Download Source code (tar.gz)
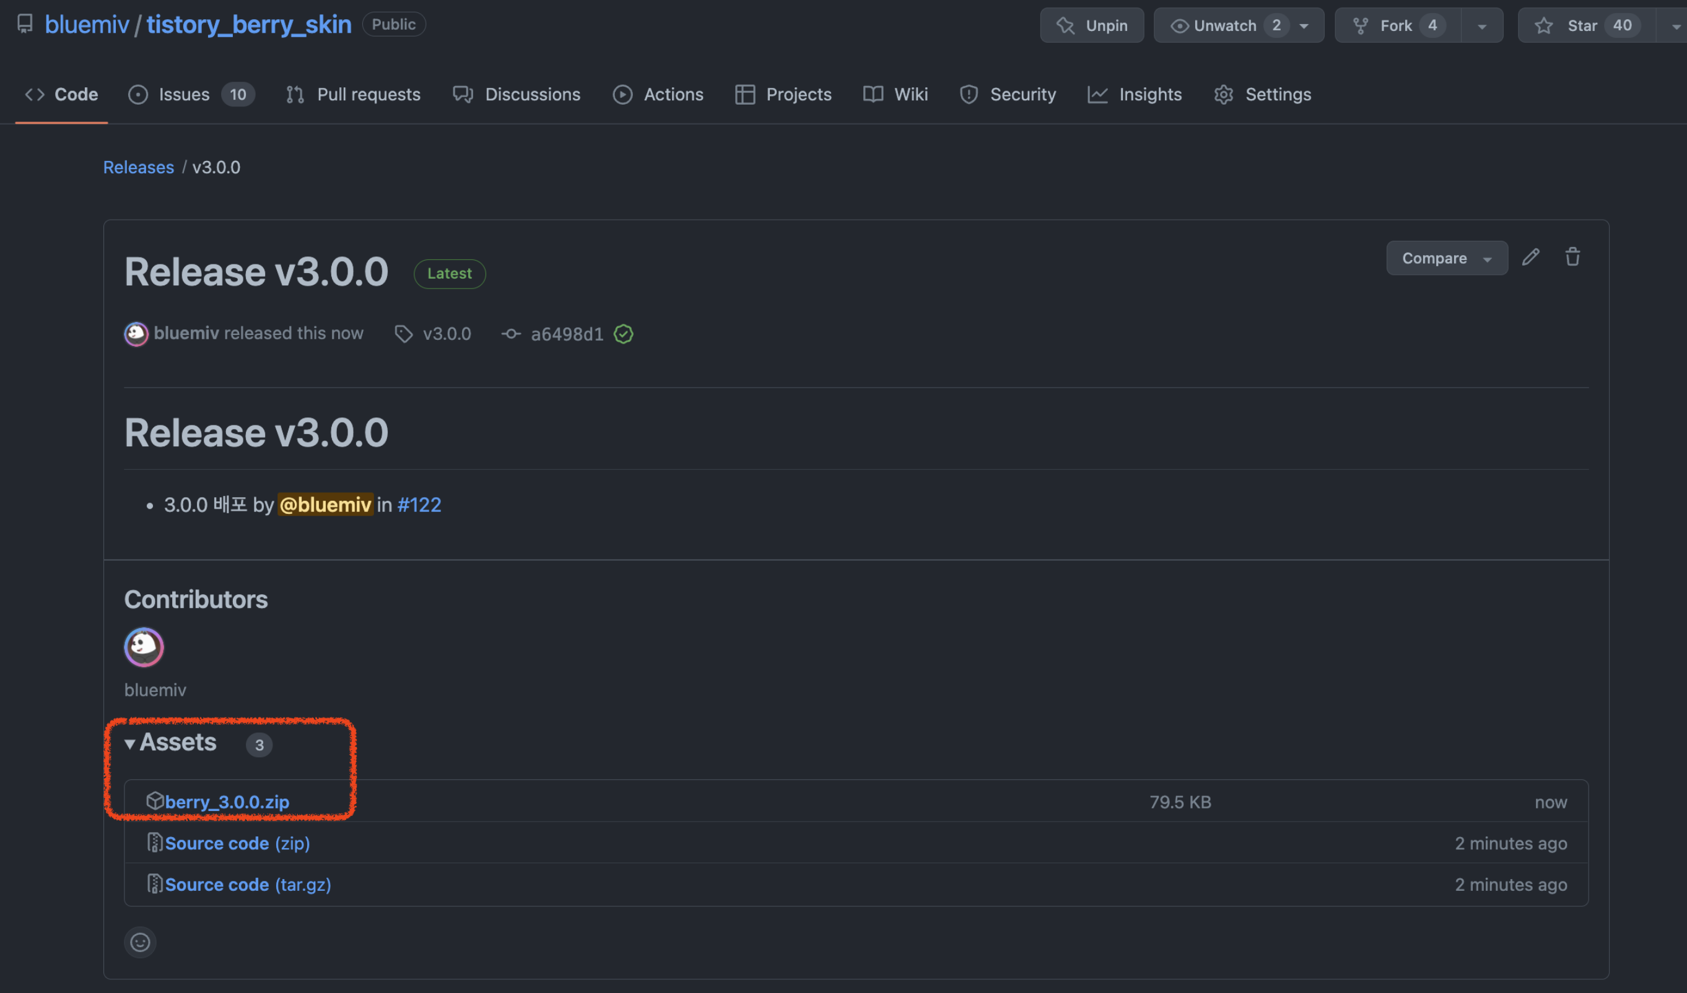 pyautogui.click(x=248, y=885)
